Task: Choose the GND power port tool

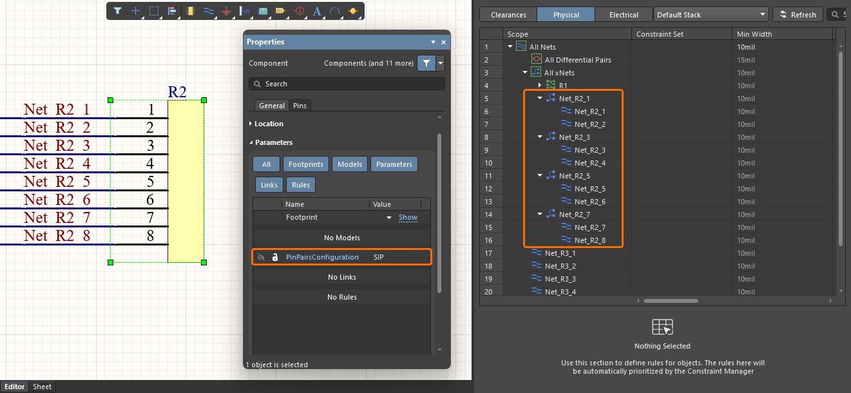Action: (226, 11)
